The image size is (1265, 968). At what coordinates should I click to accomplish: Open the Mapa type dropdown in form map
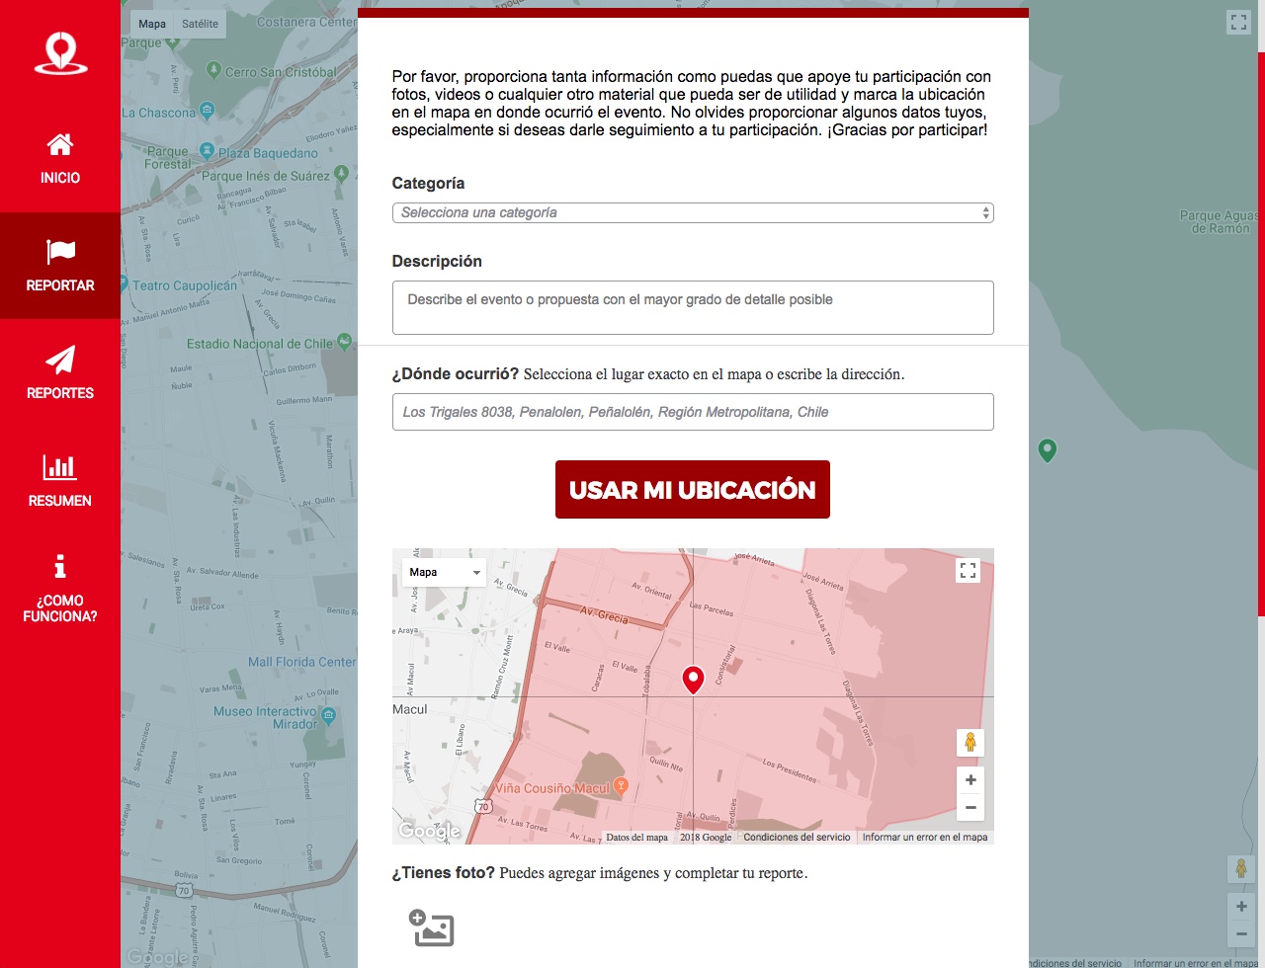pos(444,573)
